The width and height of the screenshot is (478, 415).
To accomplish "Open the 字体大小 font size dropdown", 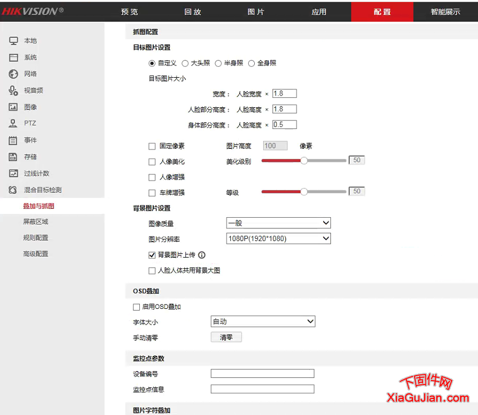I will click(x=263, y=321).
